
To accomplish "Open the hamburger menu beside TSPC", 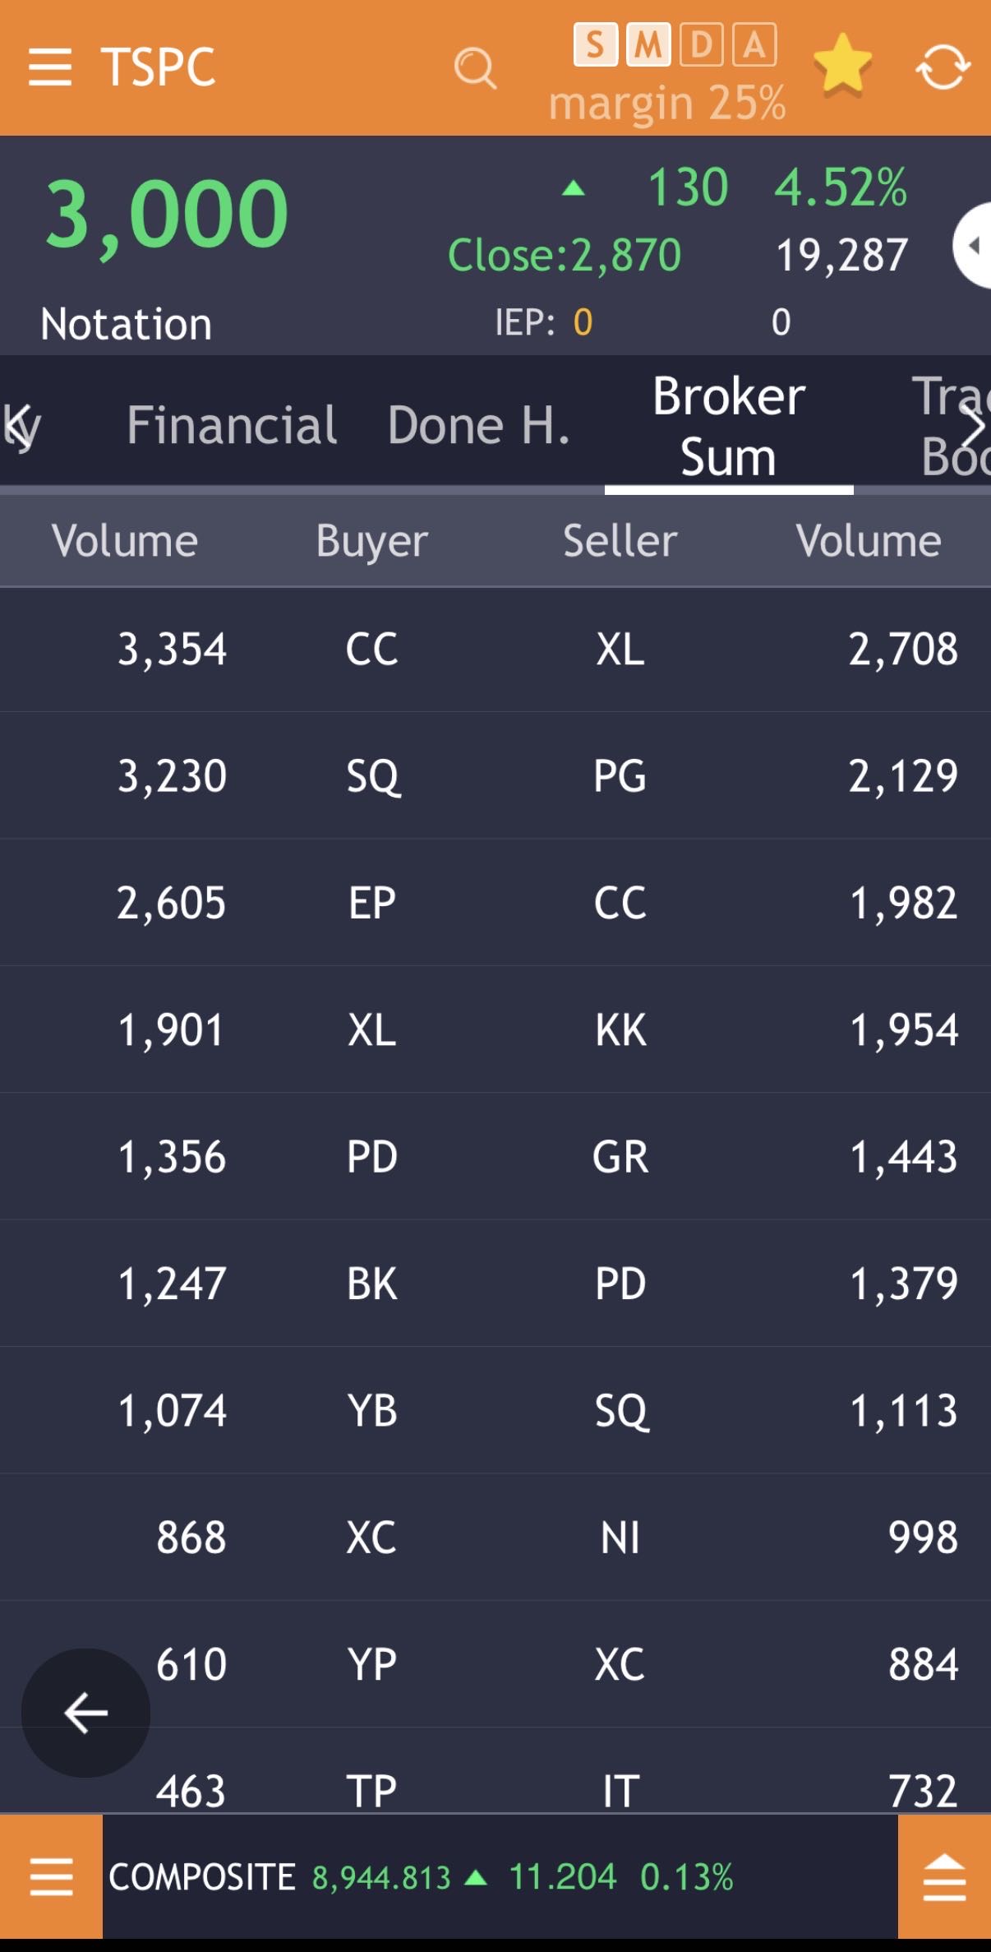I will pyautogui.click(x=50, y=67).
